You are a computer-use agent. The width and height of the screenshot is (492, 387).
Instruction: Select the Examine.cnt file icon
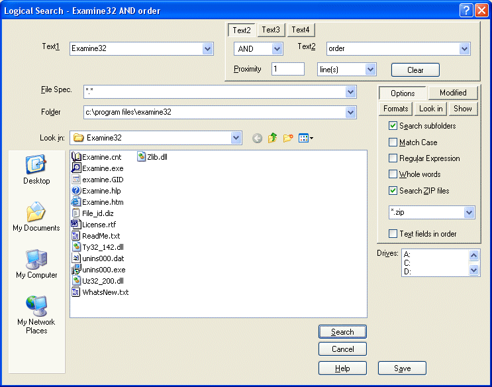(x=76, y=157)
